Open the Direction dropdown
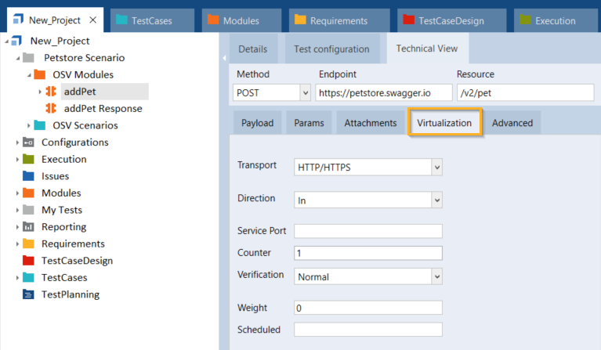The height and width of the screenshot is (350, 601). (436, 200)
